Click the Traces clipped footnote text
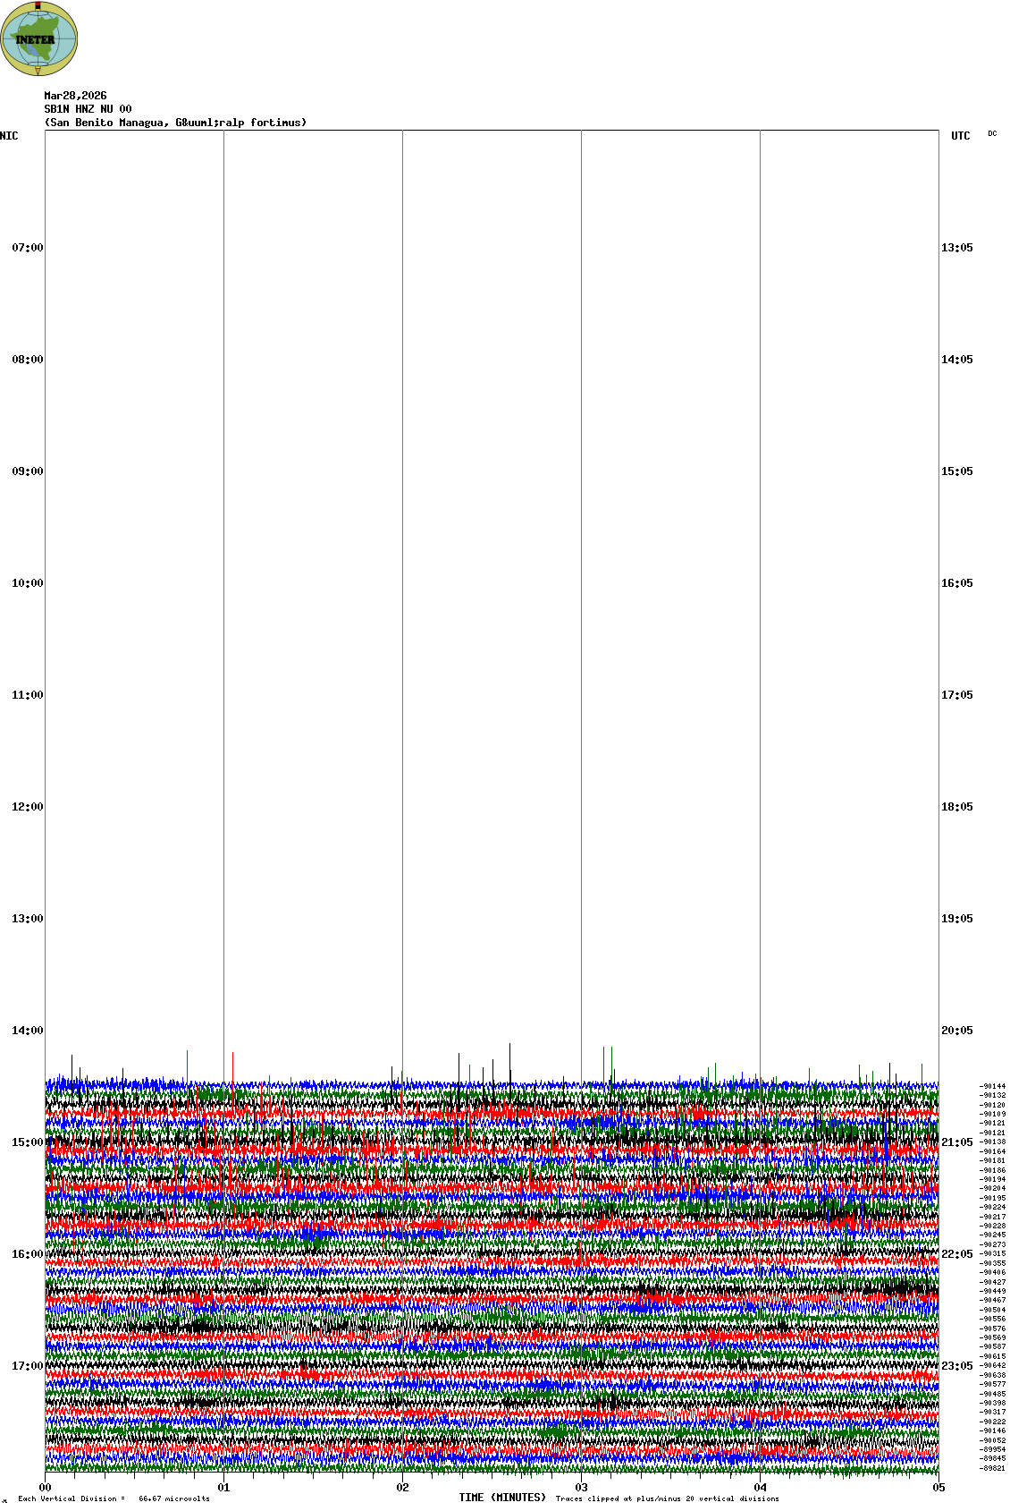 [667, 1498]
